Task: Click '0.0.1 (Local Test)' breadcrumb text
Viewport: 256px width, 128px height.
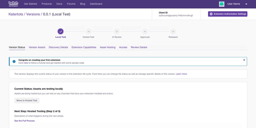Action: click(x=57, y=14)
